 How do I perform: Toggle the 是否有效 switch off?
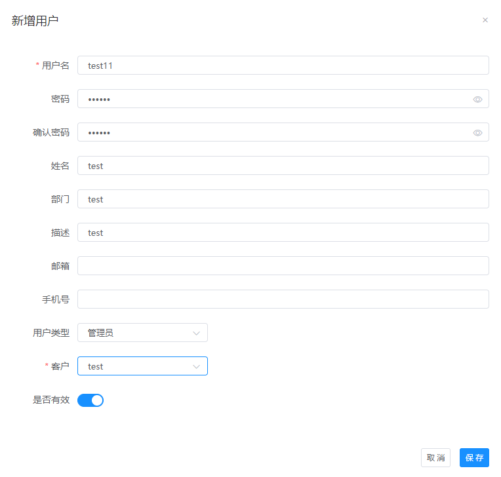pos(90,400)
